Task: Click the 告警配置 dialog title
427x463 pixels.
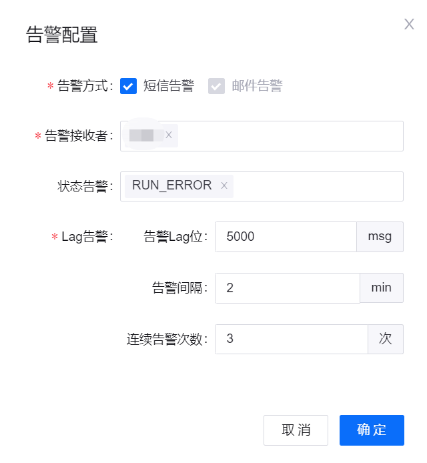Action: coord(62,35)
